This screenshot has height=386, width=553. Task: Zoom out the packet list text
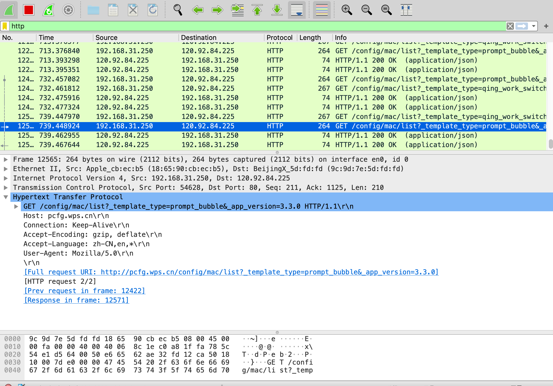click(367, 10)
